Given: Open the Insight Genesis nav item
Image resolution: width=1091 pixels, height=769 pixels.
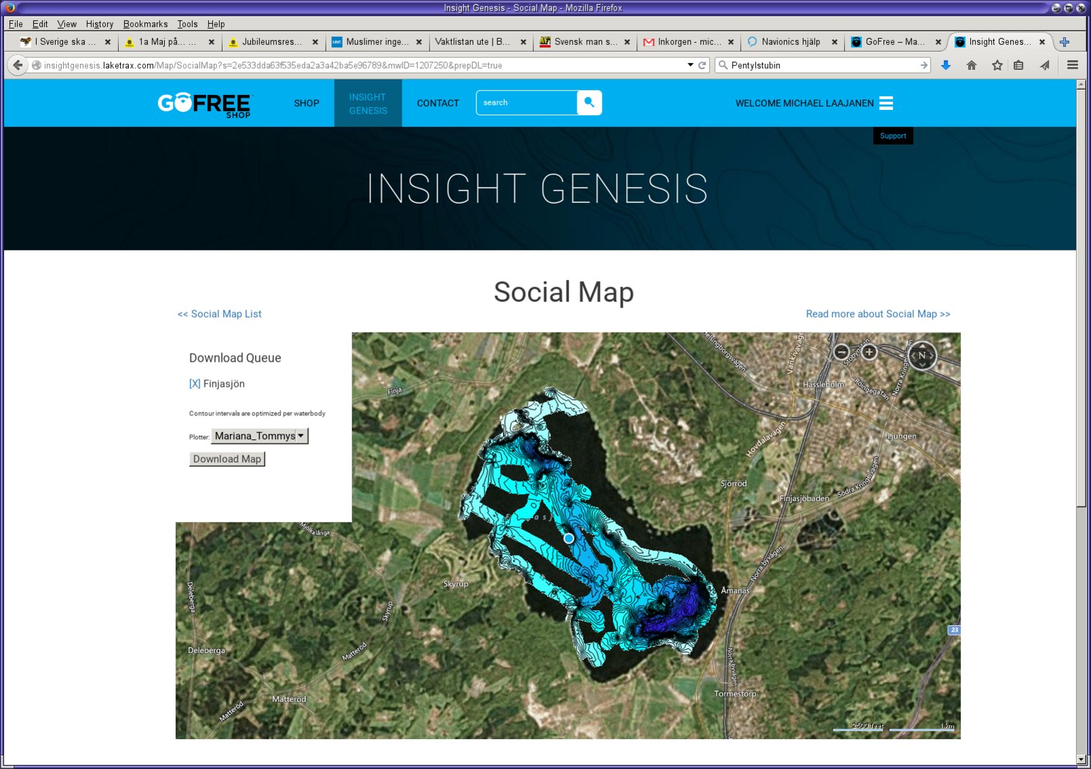Looking at the screenshot, I should pos(368,103).
